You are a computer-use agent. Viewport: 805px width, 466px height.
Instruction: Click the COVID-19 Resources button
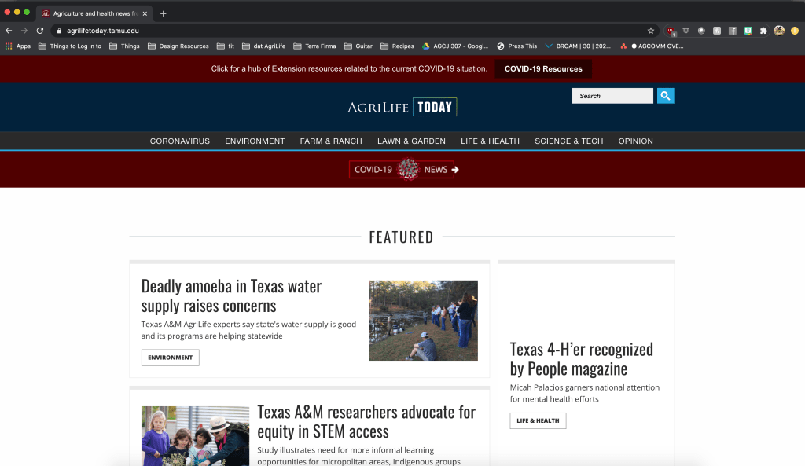[543, 69]
